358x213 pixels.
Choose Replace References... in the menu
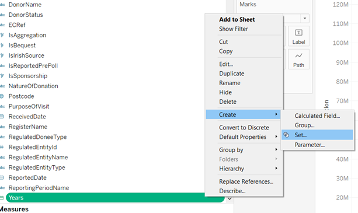[x=246, y=181]
